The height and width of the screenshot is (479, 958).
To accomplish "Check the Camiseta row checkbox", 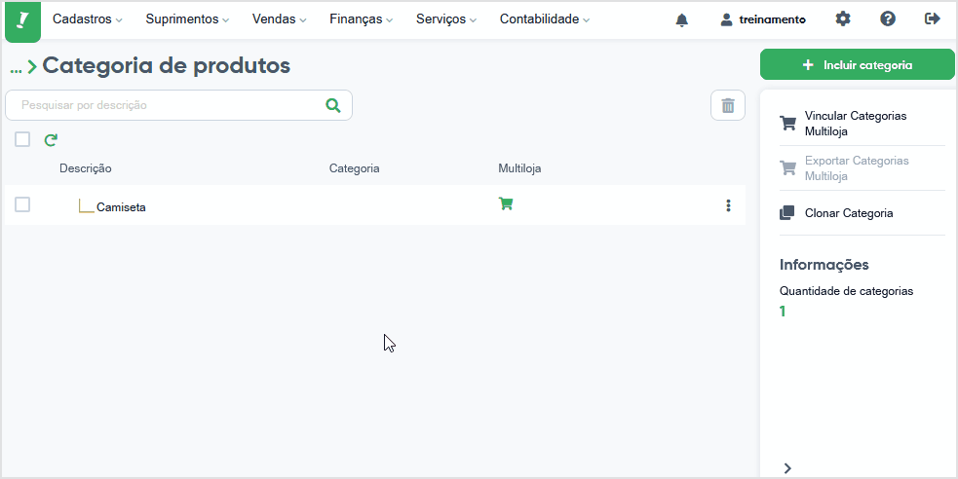I will (22, 205).
